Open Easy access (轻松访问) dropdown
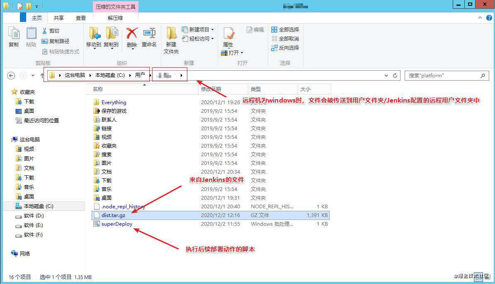 tap(198, 38)
